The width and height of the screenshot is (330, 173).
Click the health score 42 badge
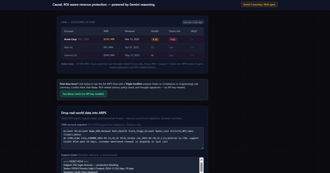point(155,39)
